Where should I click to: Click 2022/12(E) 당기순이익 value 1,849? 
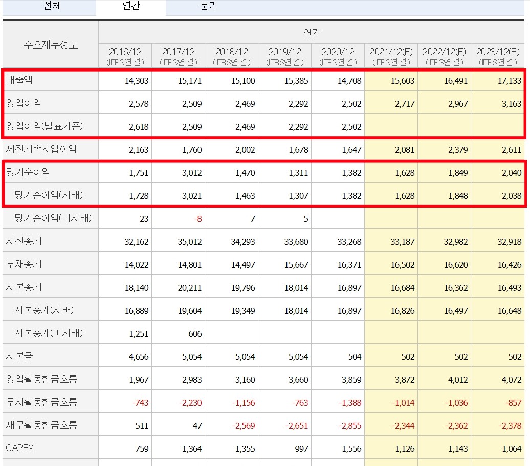[x=458, y=173]
